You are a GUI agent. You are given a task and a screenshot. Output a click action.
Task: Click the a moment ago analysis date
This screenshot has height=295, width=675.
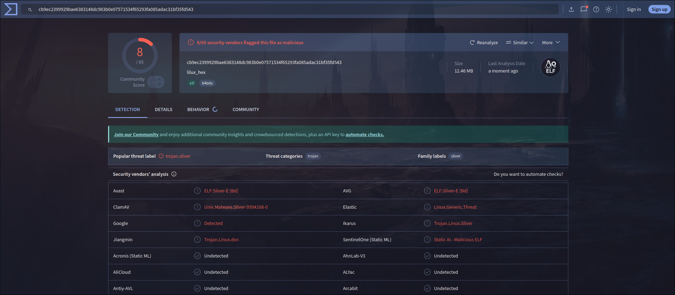click(x=503, y=71)
